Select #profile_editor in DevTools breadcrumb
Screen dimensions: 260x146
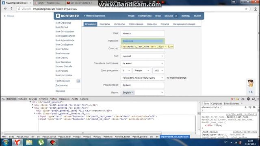point(122,137)
